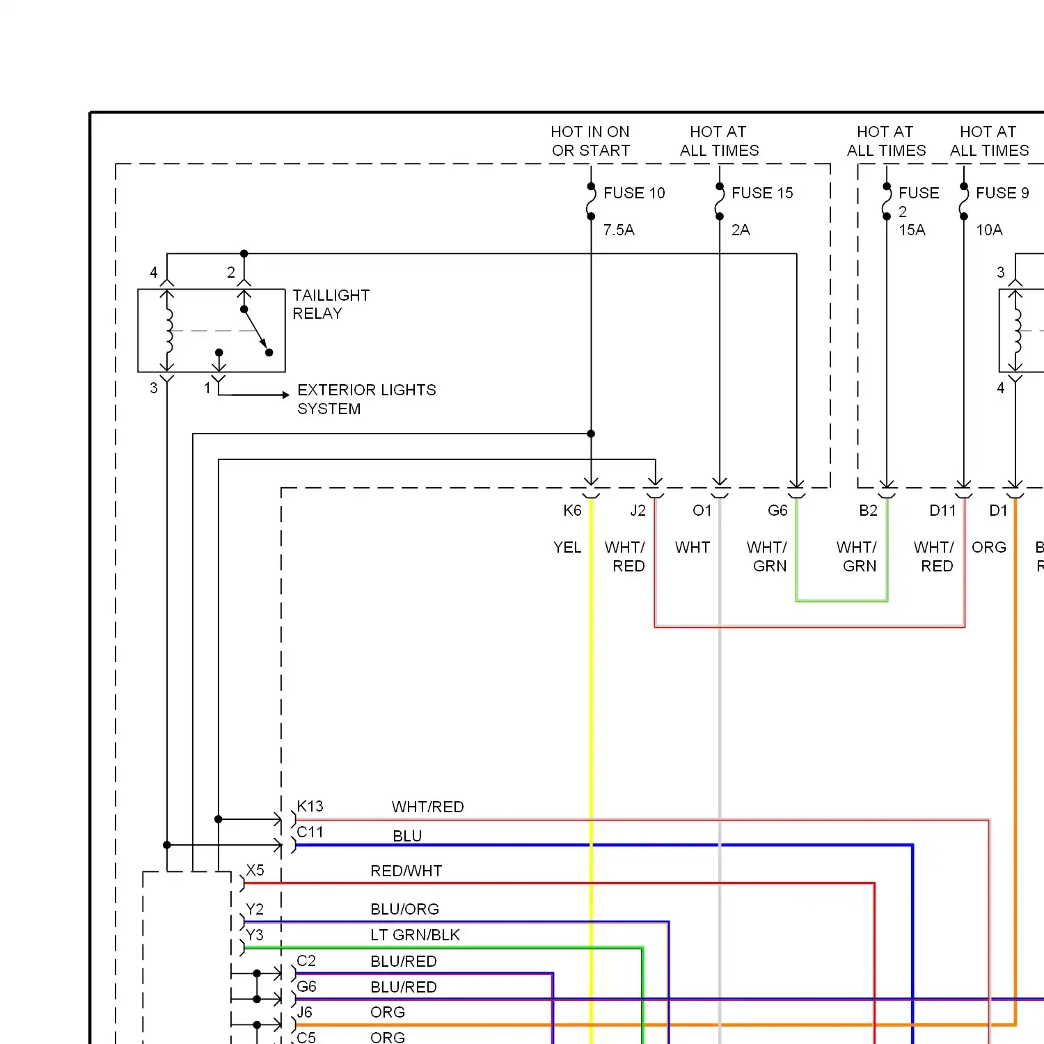The width and height of the screenshot is (1044, 1044).
Task: Click the '15A' rating text
Action: click(x=912, y=230)
